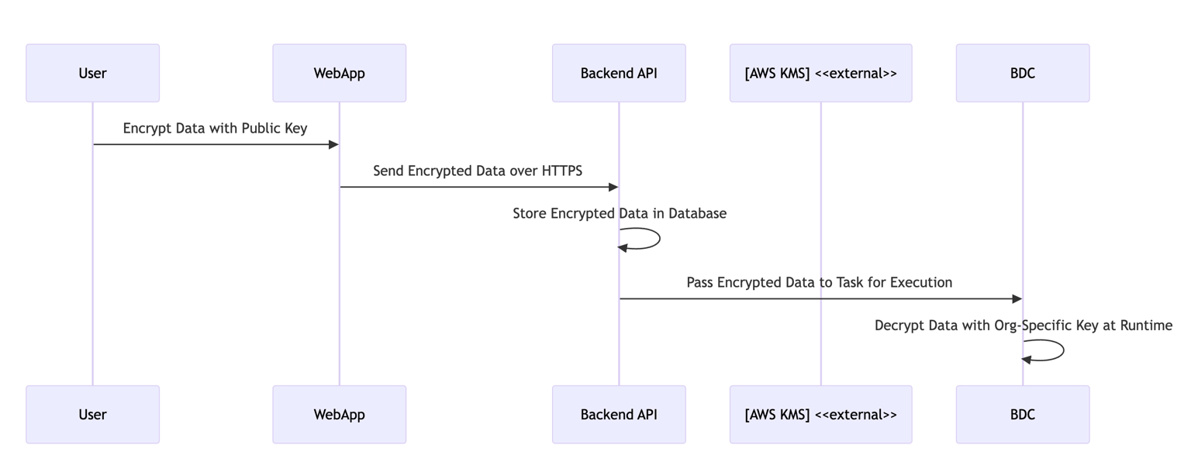Screen dimensions: 1191x462
Task: Select the bottom WebApp participant box
Action: (339, 414)
